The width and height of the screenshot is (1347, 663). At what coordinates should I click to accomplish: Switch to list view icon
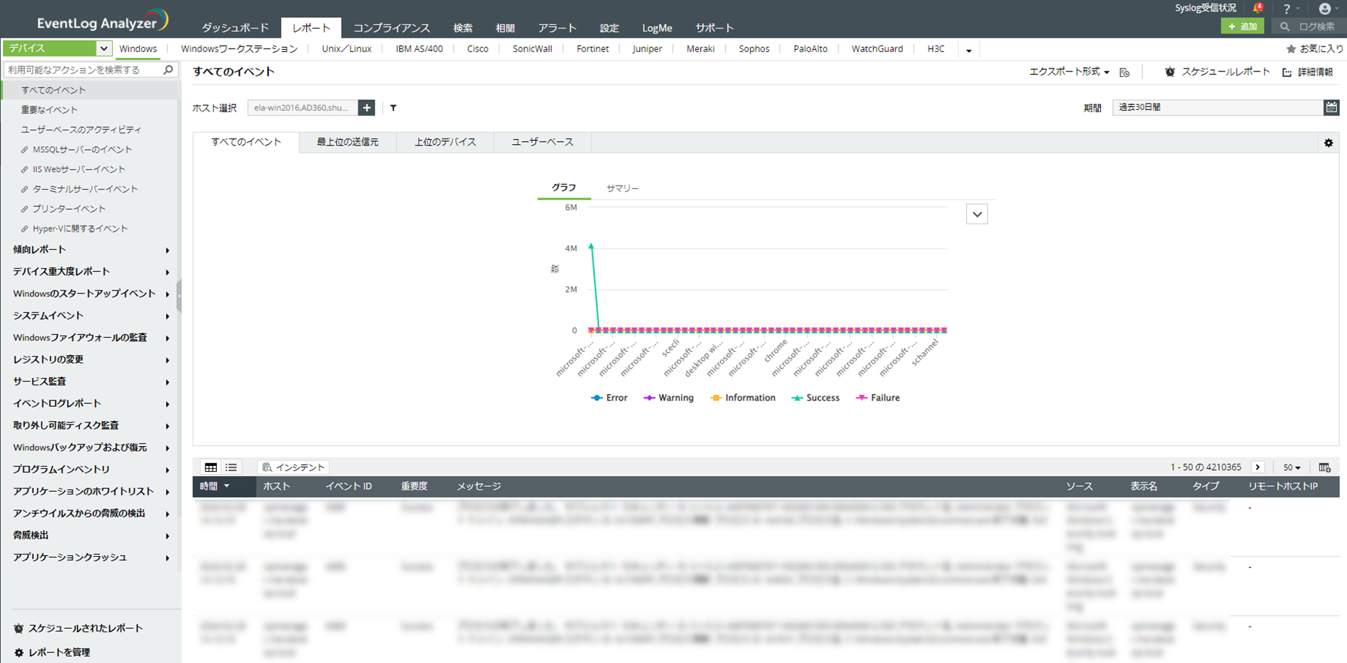231,467
